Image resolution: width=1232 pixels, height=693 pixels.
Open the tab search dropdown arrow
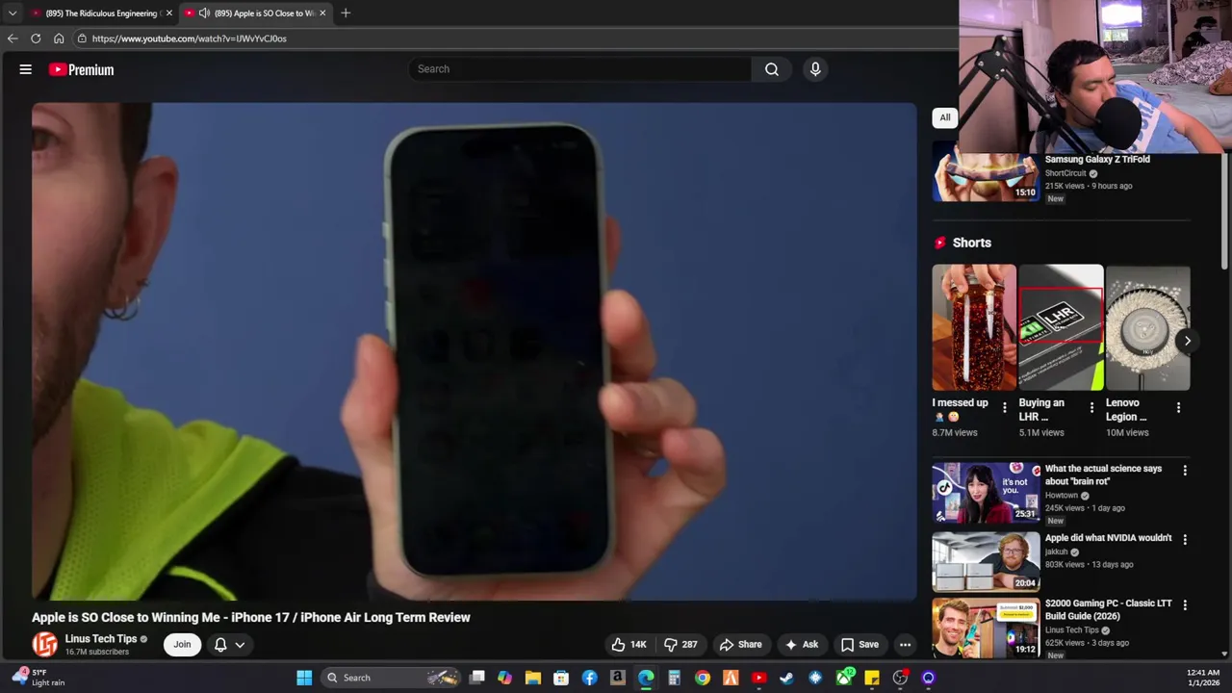point(13,13)
